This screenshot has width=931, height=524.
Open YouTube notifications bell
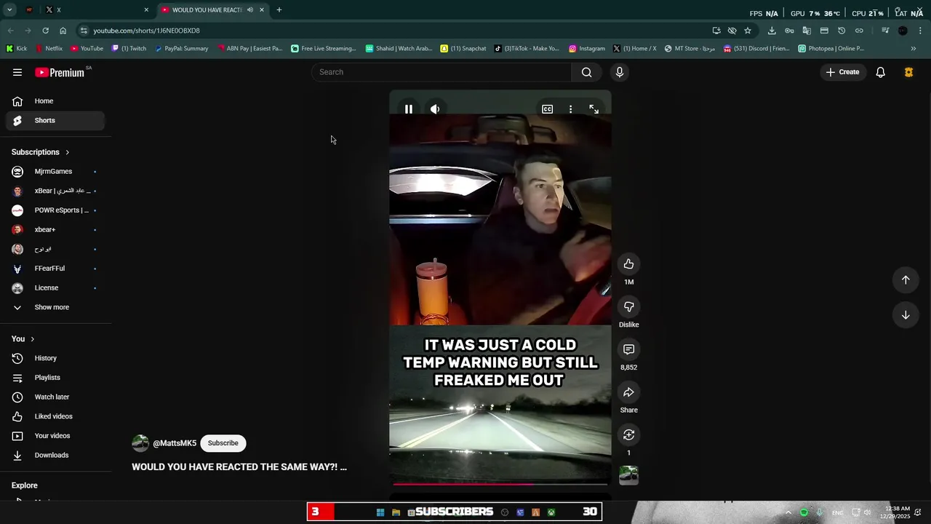coord(880,72)
